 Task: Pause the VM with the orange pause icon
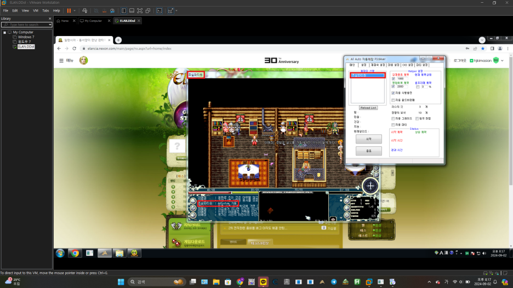click(x=69, y=11)
